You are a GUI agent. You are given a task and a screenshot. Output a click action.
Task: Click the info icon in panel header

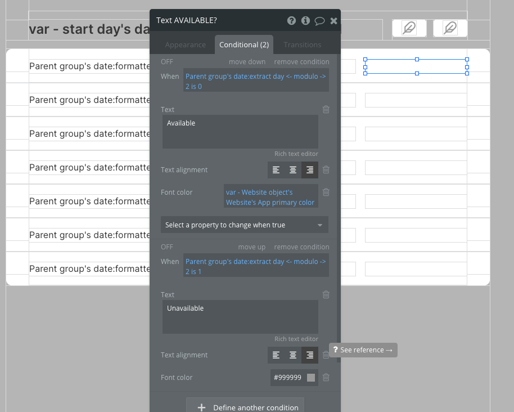tap(305, 21)
